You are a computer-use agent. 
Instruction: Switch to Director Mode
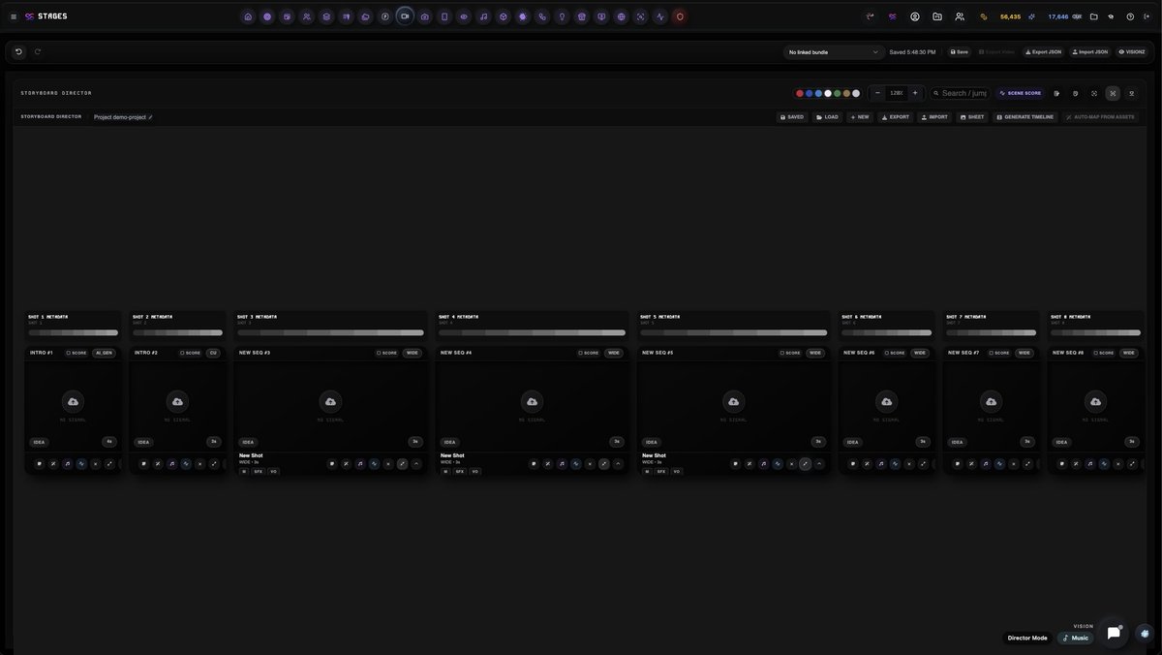coord(1027,638)
